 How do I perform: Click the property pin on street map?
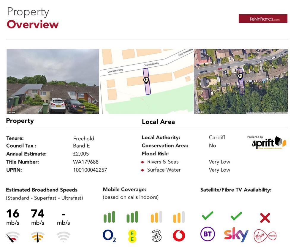click(146, 80)
